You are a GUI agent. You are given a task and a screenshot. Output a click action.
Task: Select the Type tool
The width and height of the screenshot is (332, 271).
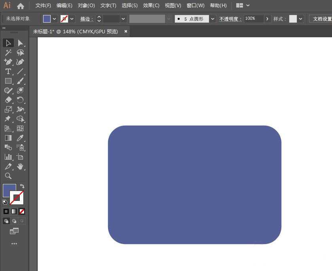[x=8, y=71]
